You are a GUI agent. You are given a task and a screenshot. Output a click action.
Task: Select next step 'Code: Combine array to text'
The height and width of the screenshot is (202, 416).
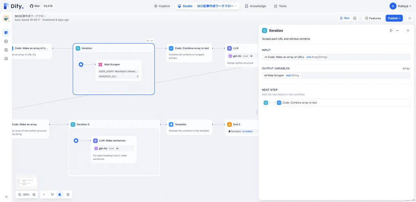click(343, 103)
